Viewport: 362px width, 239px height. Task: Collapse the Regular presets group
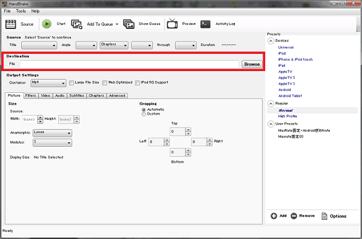271,103
